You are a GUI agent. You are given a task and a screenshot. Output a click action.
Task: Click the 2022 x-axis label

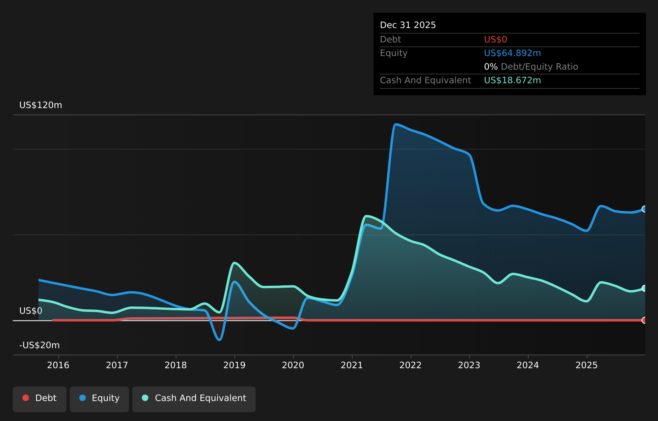tap(410, 365)
